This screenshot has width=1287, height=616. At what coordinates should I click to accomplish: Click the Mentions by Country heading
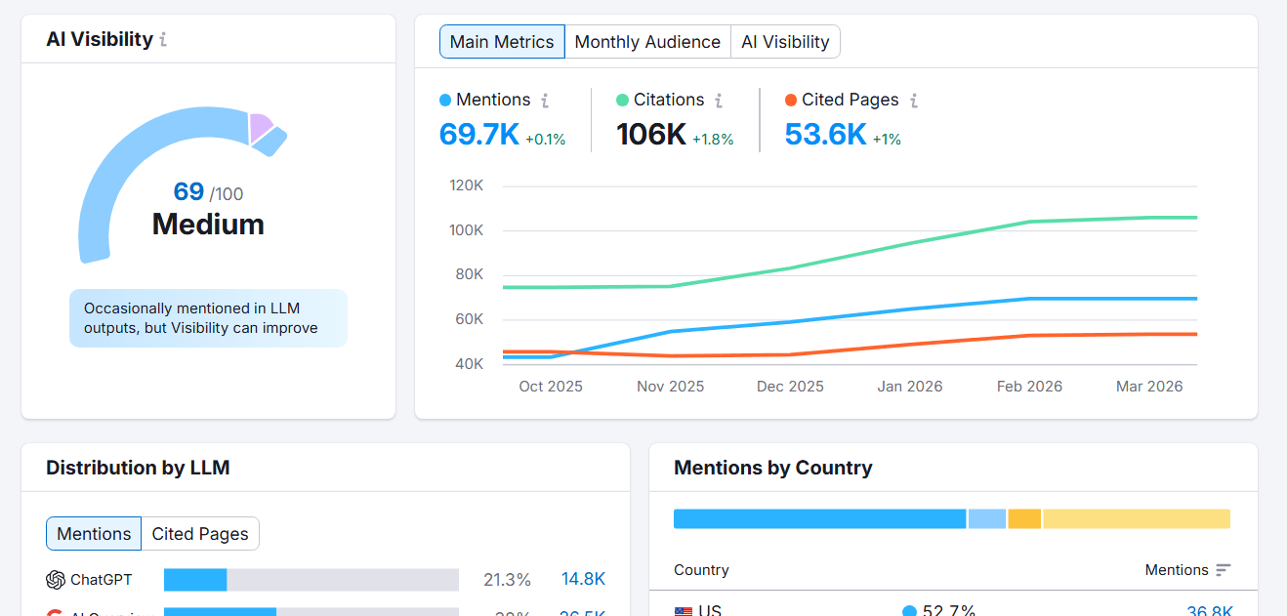773,468
